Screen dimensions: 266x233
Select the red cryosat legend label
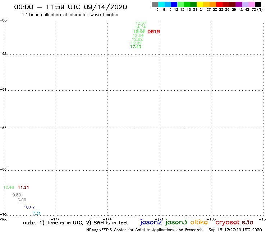pyautogui.click(x=228, y=223)
